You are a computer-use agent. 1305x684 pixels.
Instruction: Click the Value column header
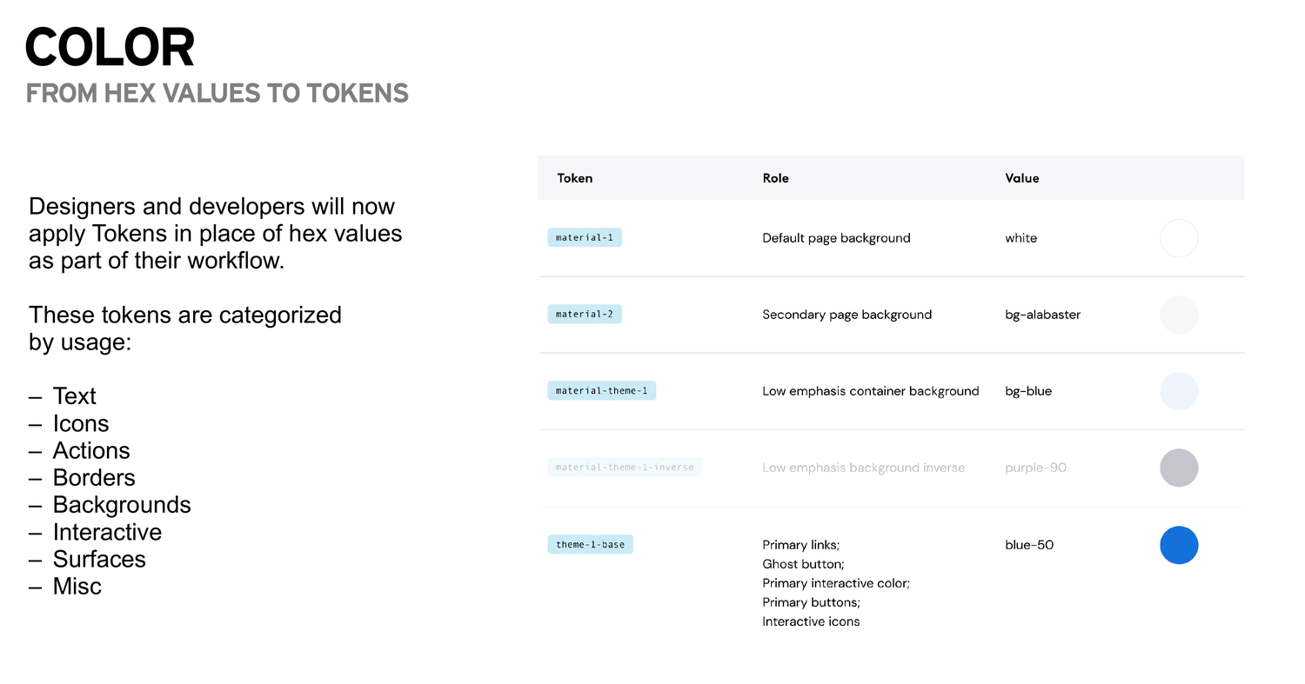tap(1022, 178)
